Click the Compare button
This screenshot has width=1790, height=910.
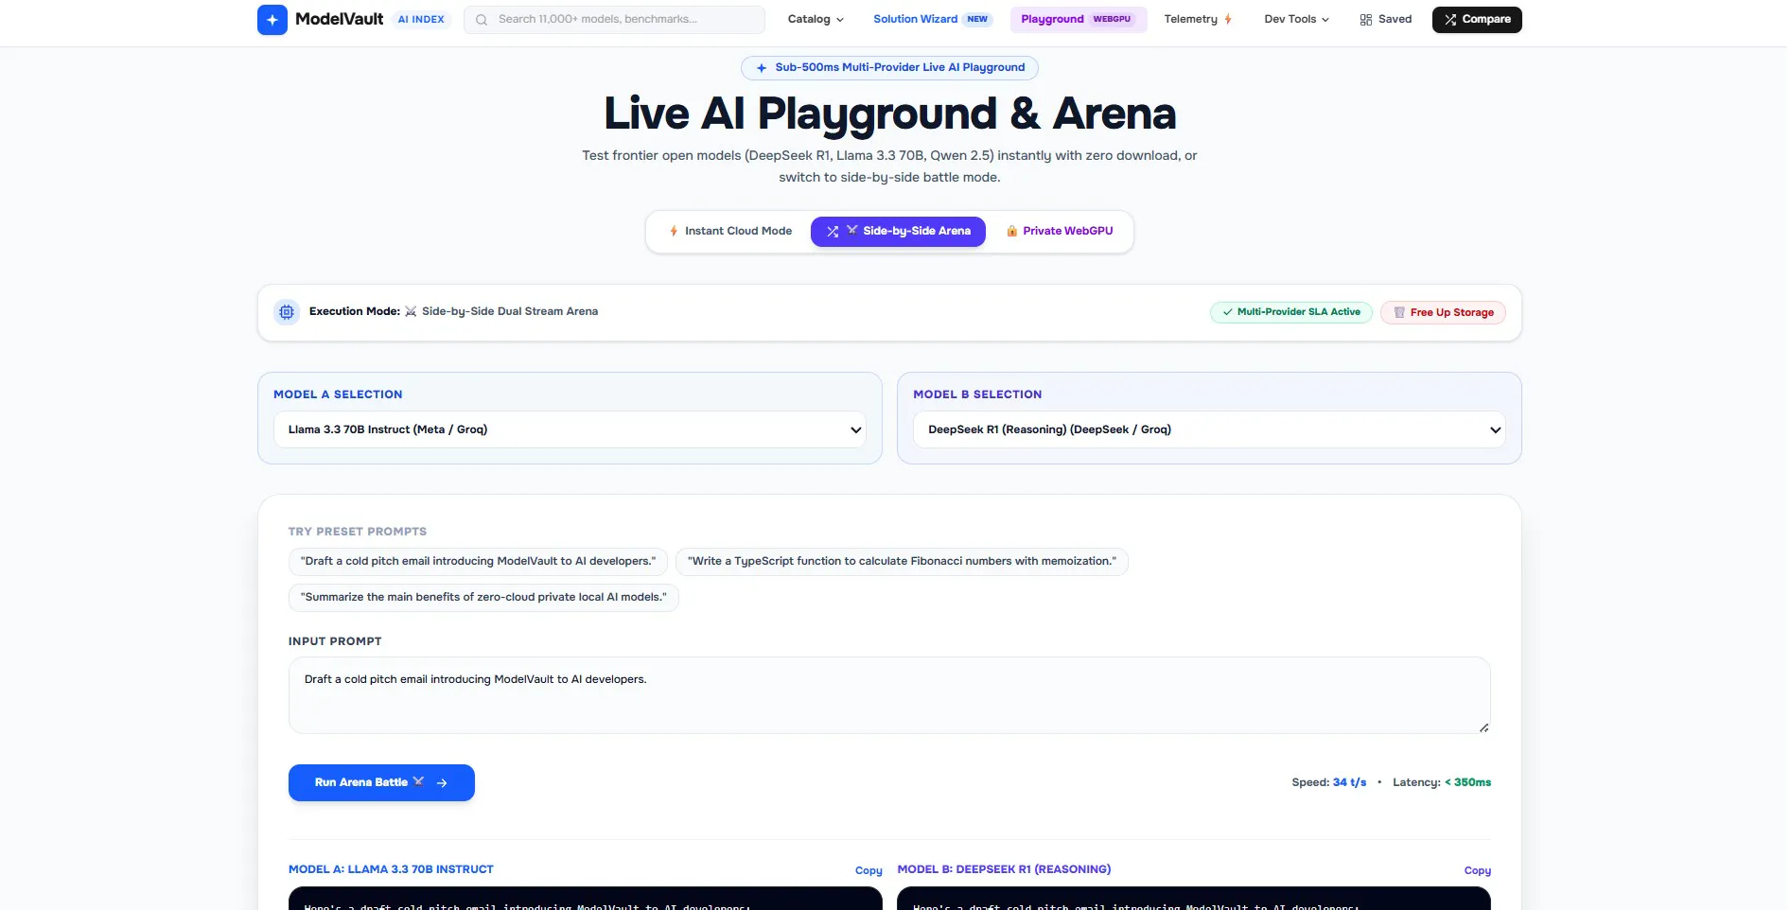click(x=1477, y=20)
